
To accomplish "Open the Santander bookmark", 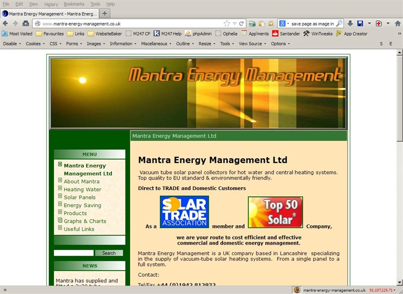I will pyautogui.click(x=286, y=34).
